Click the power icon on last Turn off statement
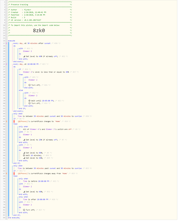178x221 pixels. (24, 210)
